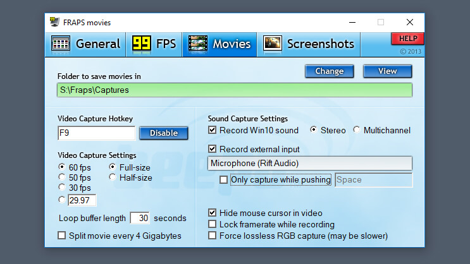Open the Microphone (Rift Audio) dropdown

tap(310, 163)
